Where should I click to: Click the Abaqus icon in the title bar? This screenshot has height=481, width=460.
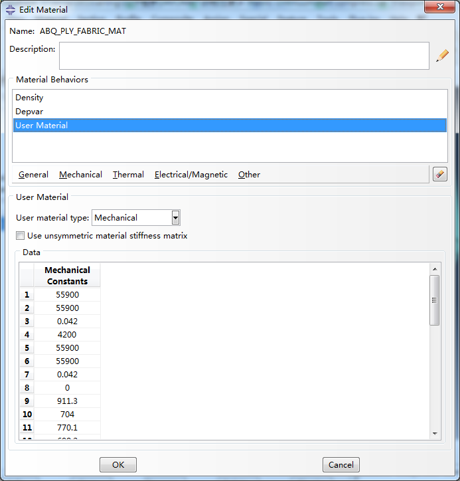point(11,10)
